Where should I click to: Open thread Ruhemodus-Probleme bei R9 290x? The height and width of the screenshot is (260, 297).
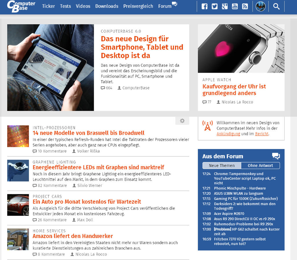click(243, 224)
